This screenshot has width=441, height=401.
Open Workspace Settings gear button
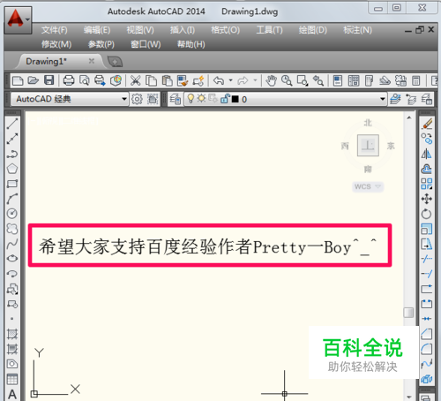(x=137, y=99)
